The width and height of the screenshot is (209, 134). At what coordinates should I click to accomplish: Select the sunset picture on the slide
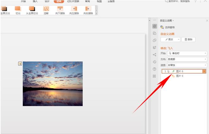(x=53, y=84)
